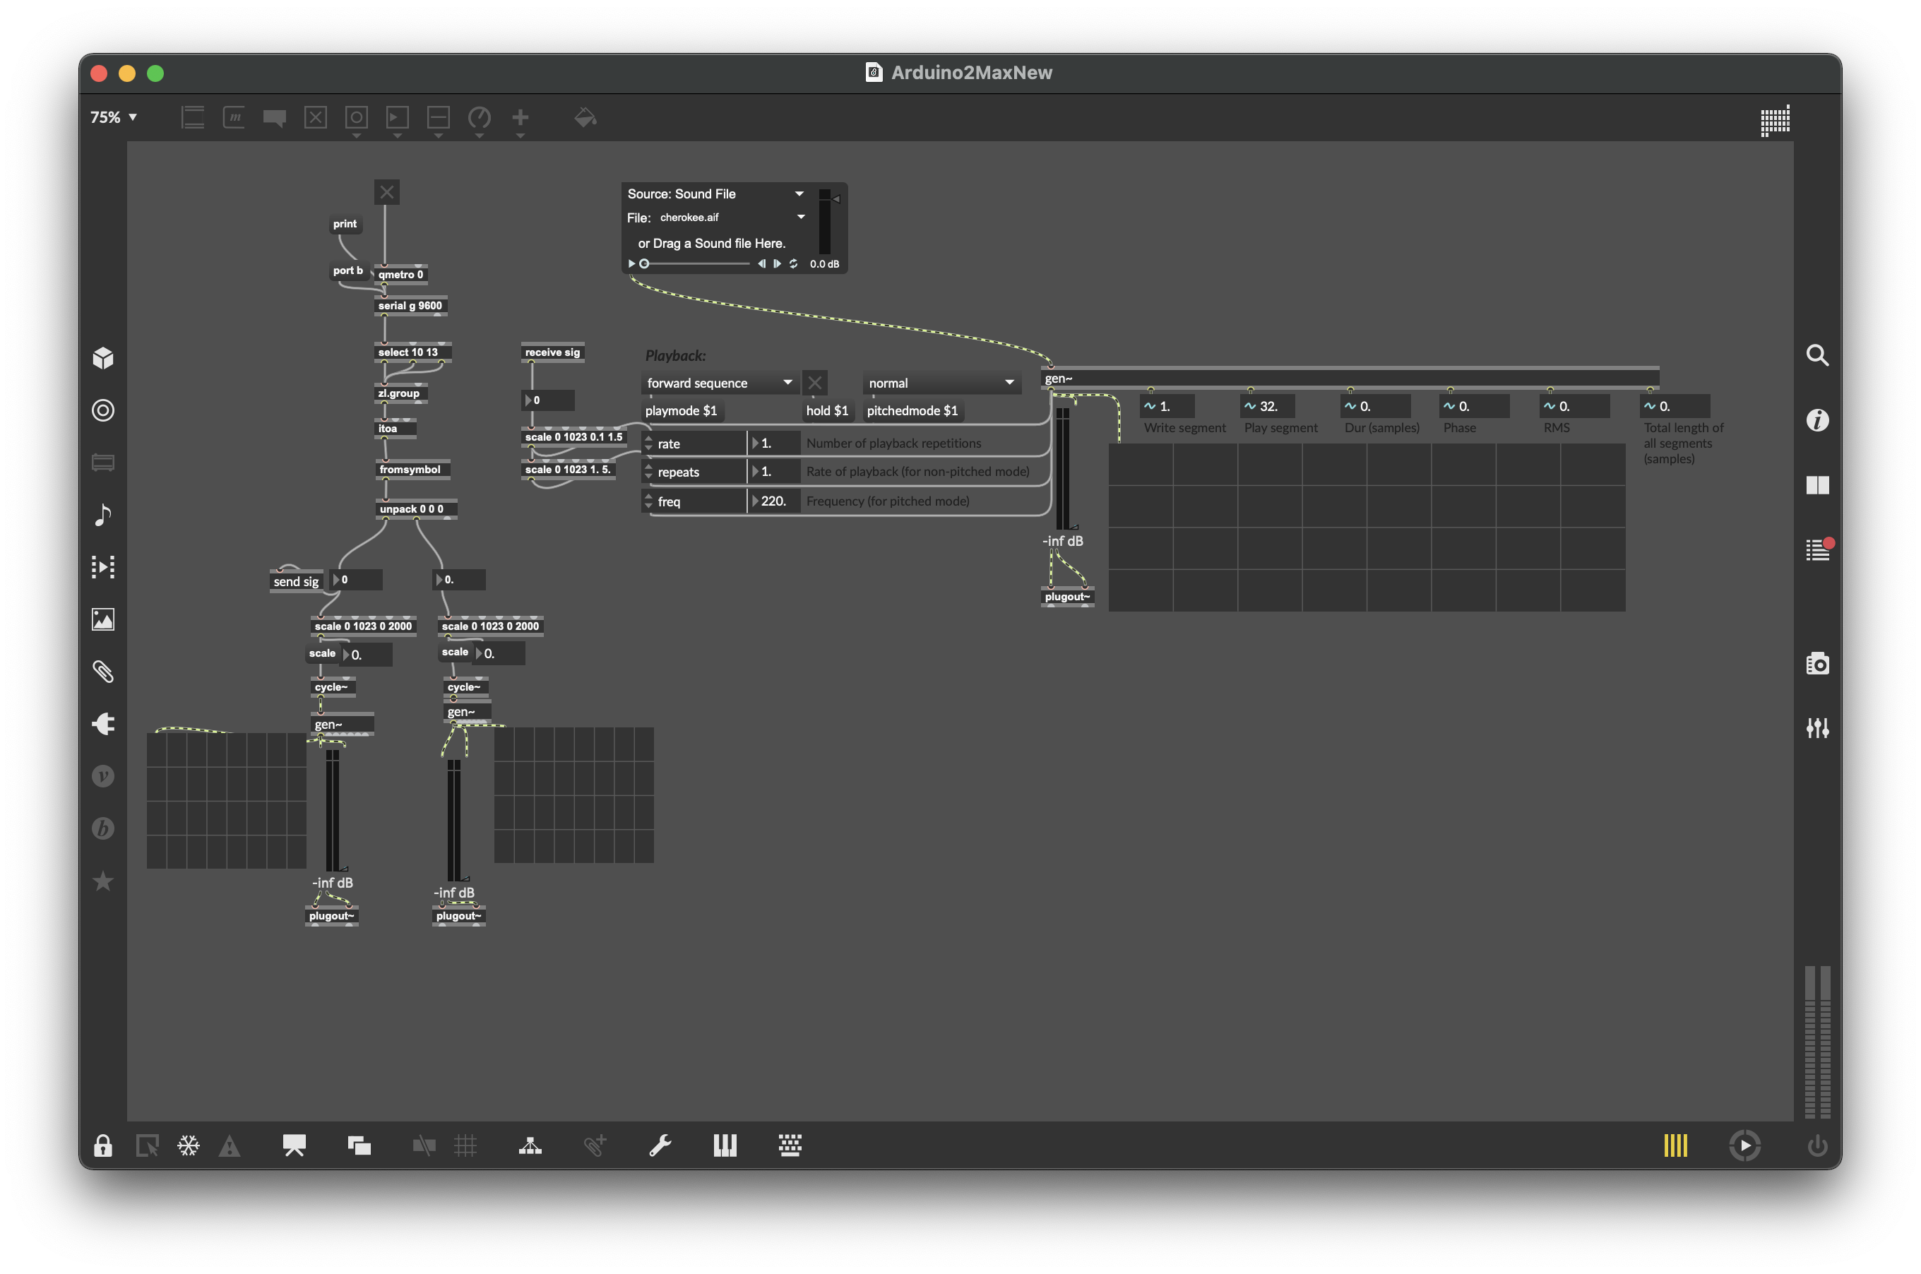Screen dimensions: 1921x1274
Task: Click the large scope display right of gen~
Action: tap(1367, 527)
